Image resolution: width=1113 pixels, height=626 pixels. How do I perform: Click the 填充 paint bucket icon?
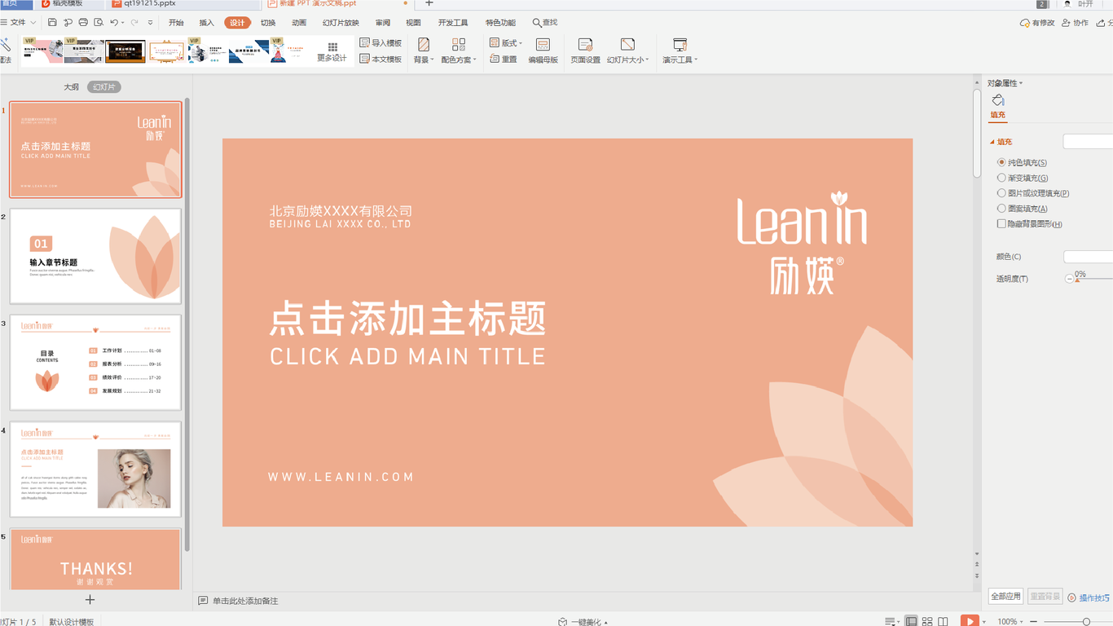pyautogui.click(x=998, y=100)
